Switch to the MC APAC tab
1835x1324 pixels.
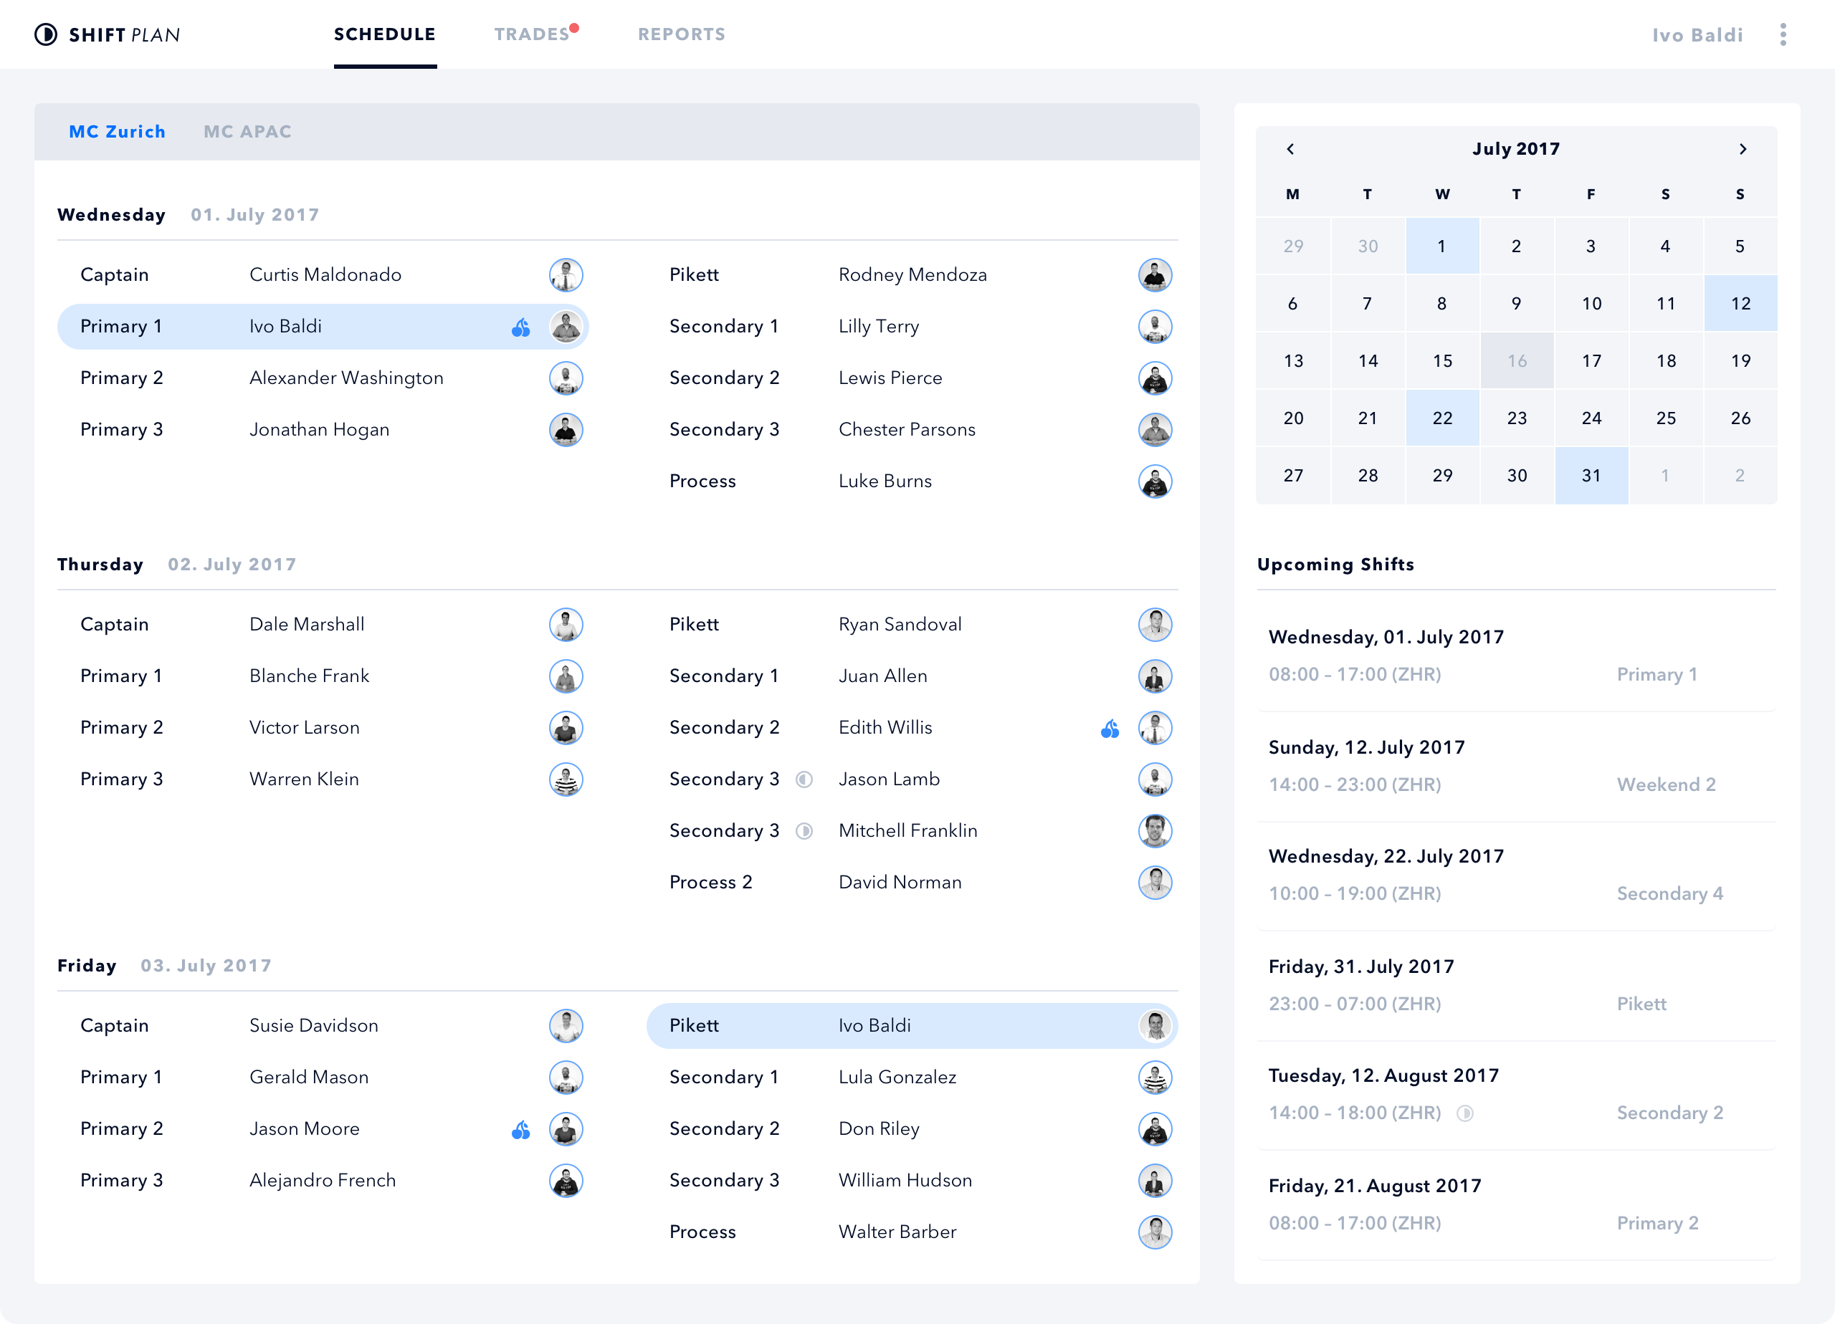point(245,131)
